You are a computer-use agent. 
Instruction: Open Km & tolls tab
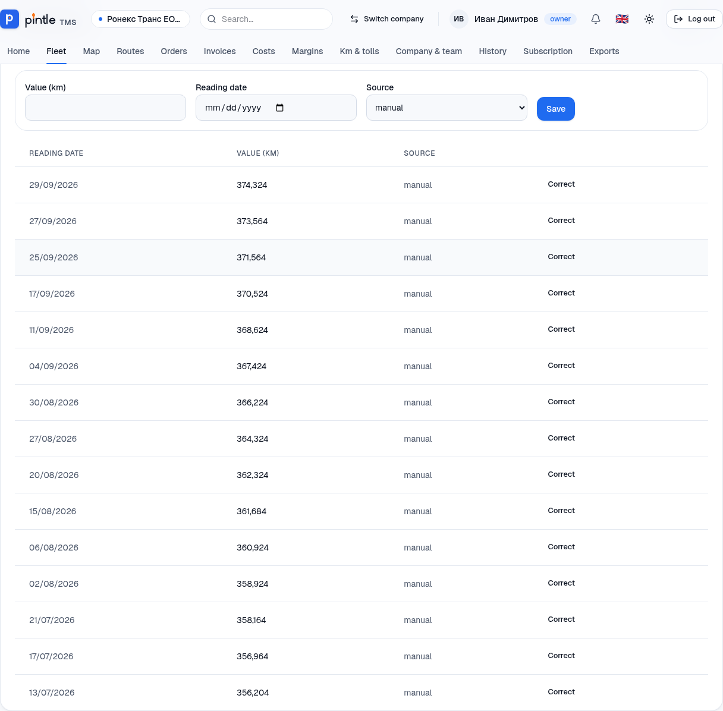click(360, 51)
